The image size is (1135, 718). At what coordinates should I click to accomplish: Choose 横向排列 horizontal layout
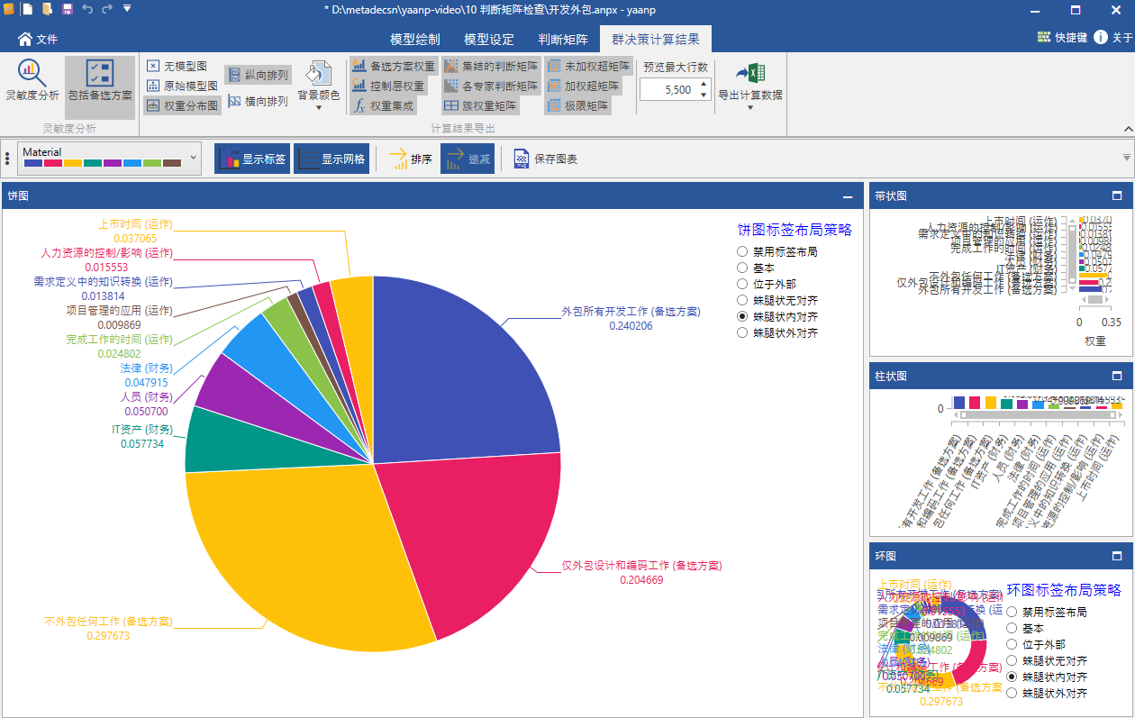tap(258, 101)
